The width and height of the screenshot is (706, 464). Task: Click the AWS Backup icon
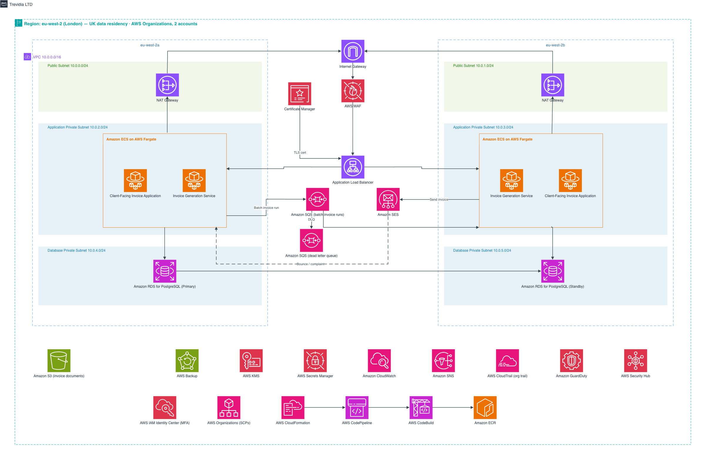[187, 361]
